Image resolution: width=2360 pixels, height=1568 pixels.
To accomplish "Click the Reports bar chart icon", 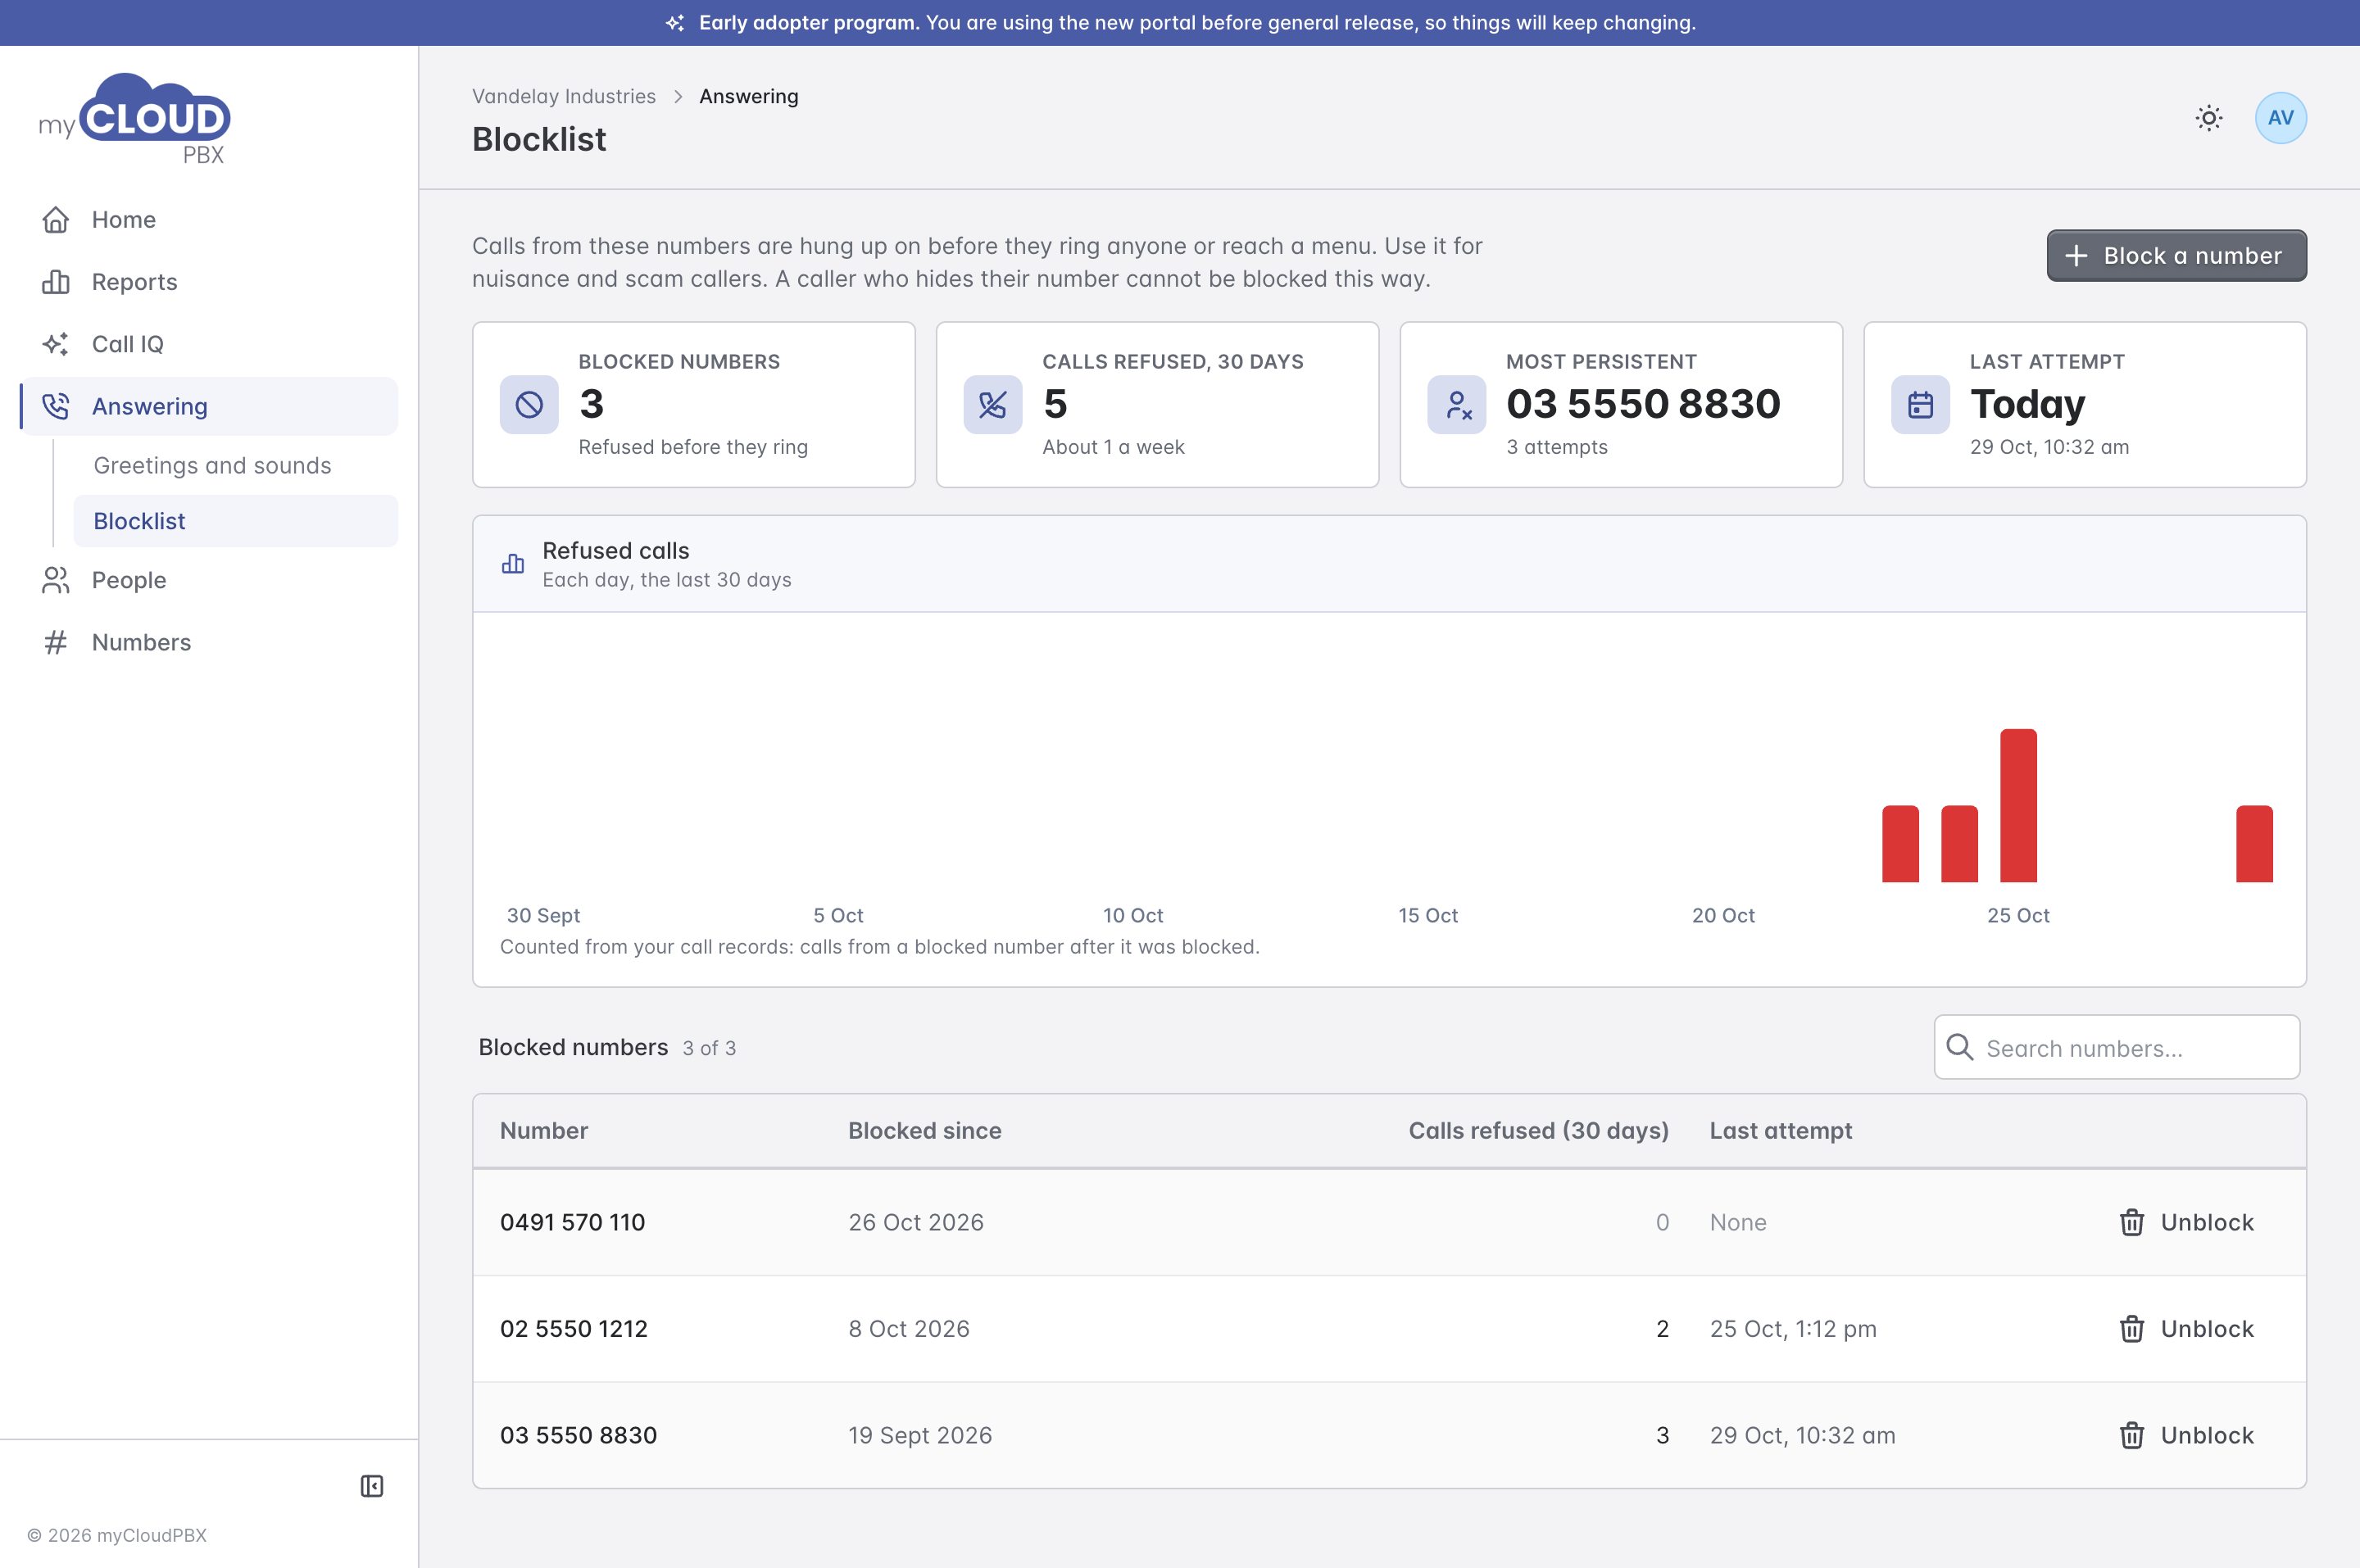I will (56, 282).
